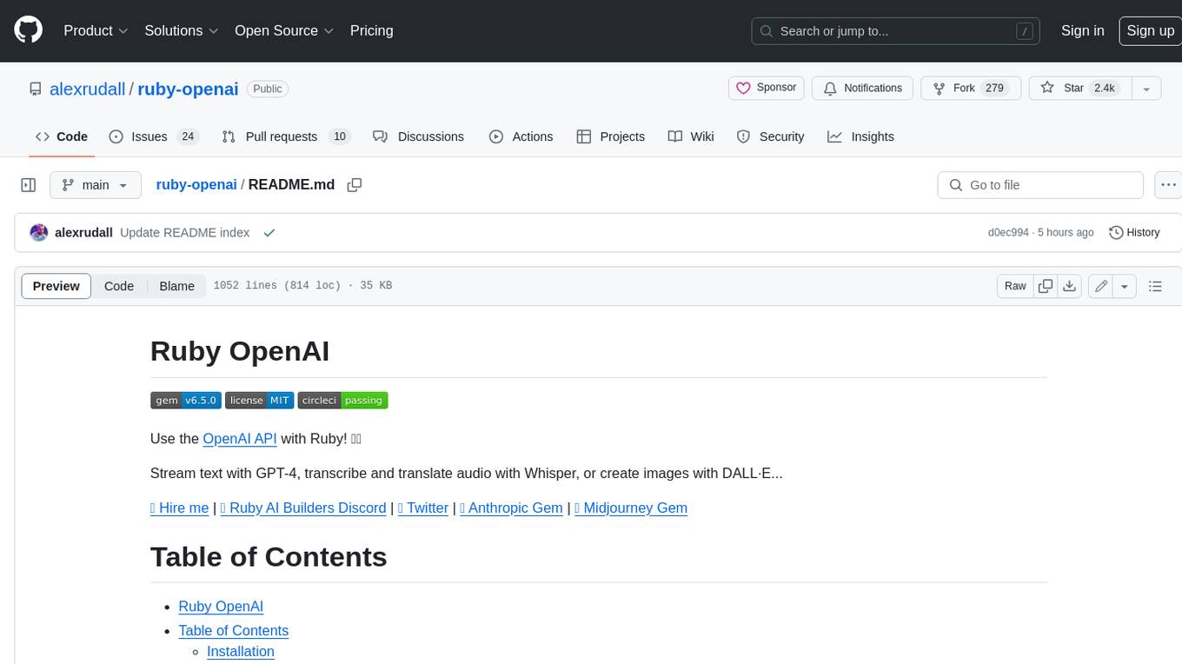
Task: Open the Midjourney Gem link
Action: tap(631, 508)
